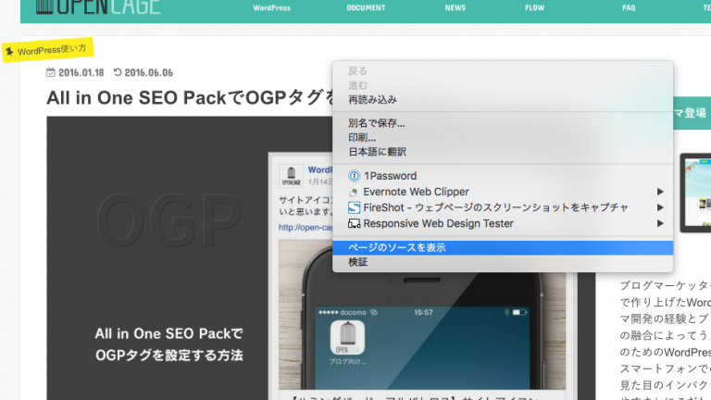Click the OPENCAGE avatar in Facebook preview

coord(291,176)
